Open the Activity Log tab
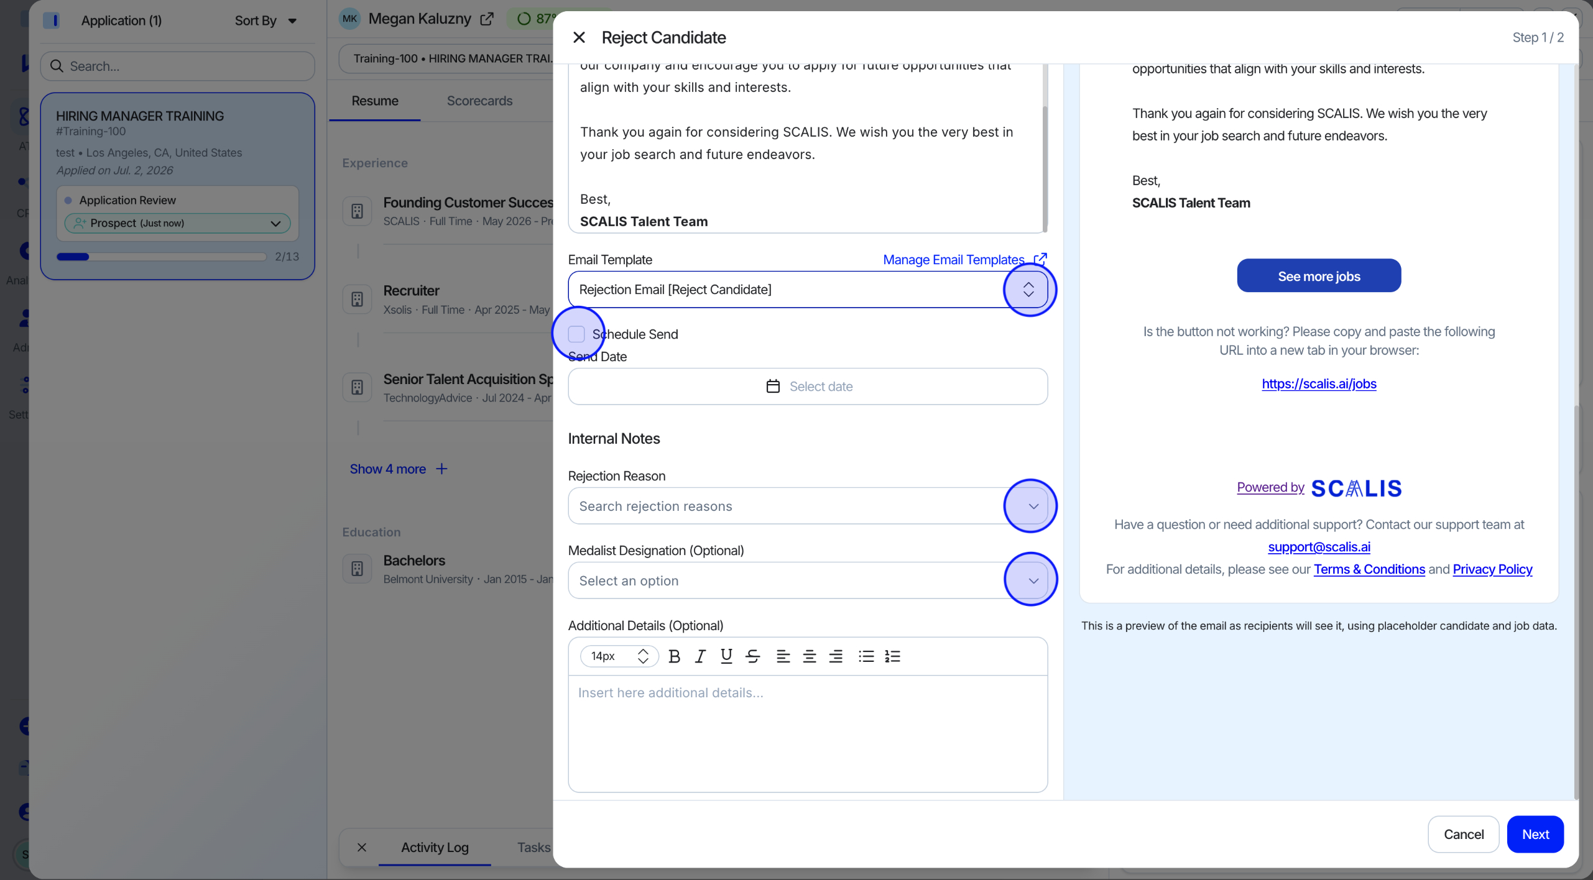Screen dimensions: 1593x880 tap(435, 847)
